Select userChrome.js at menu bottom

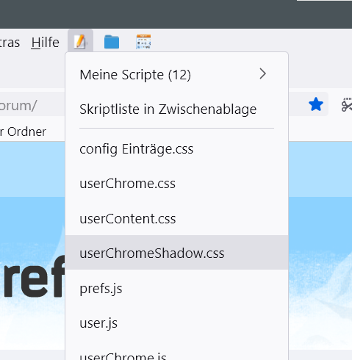pos(176,355)
